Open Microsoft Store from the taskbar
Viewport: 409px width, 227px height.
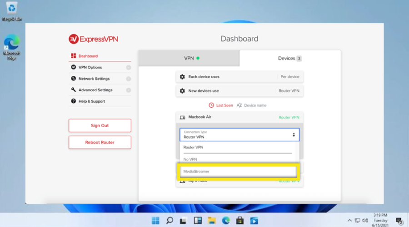[x=240, y=221]
